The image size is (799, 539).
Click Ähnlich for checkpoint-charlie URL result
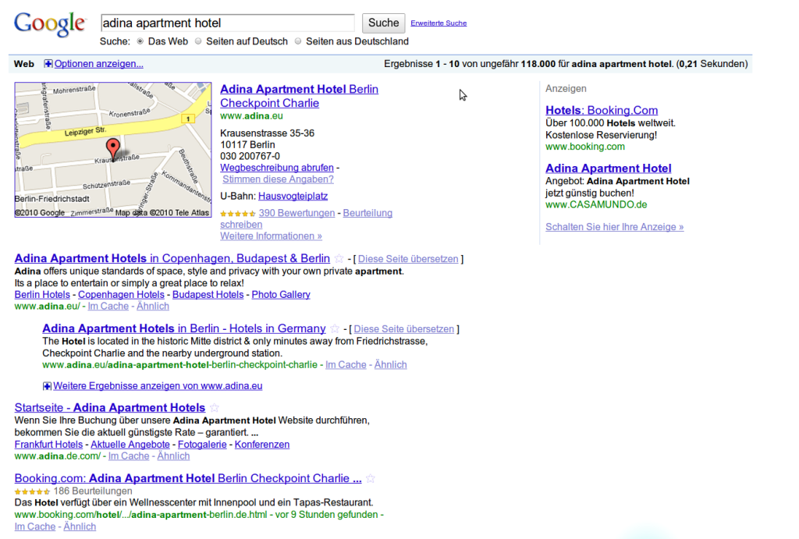[390, 365]
